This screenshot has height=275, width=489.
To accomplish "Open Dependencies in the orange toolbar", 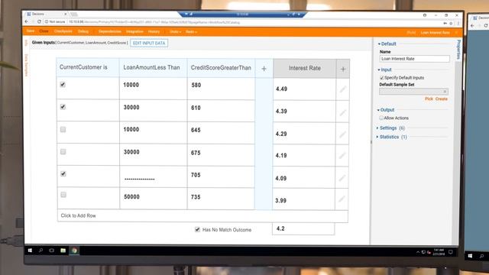I will pyautogui.click(x=110, y=31).
